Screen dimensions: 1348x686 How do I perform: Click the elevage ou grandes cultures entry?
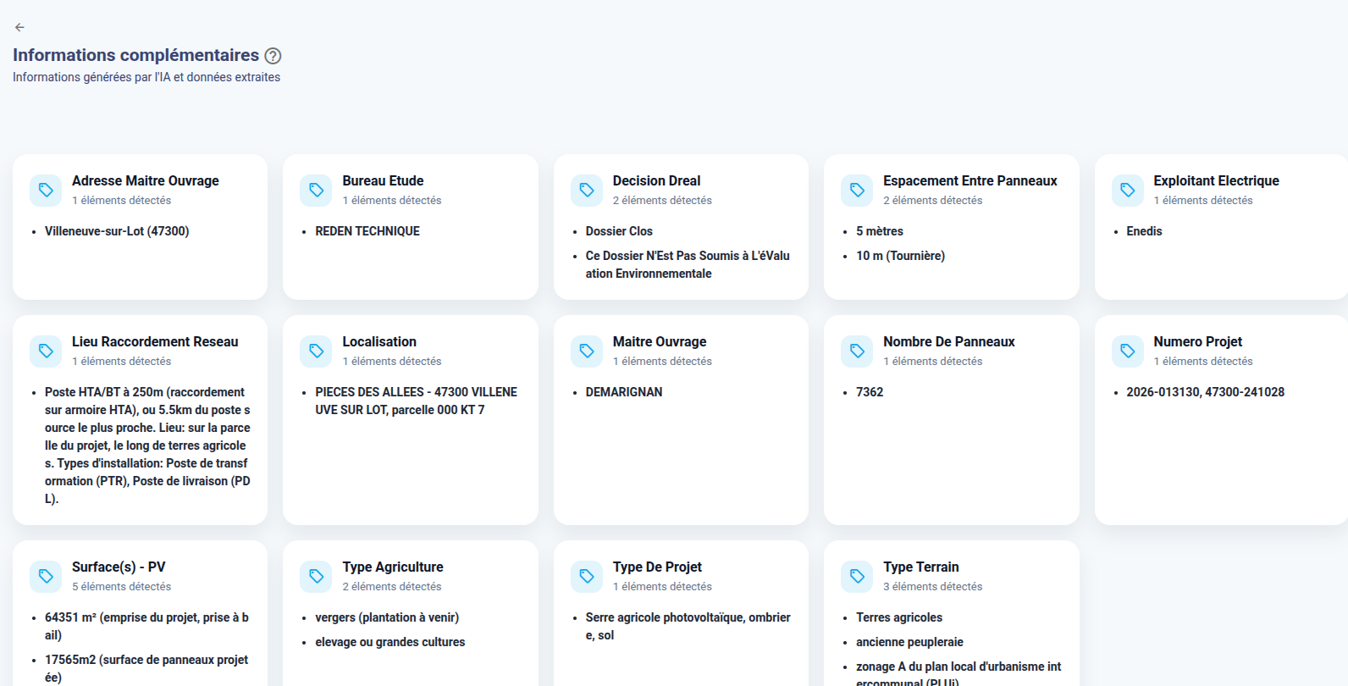[x=390, y=642]
